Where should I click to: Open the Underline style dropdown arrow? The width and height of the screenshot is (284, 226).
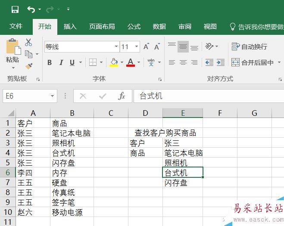click(81, 62)
